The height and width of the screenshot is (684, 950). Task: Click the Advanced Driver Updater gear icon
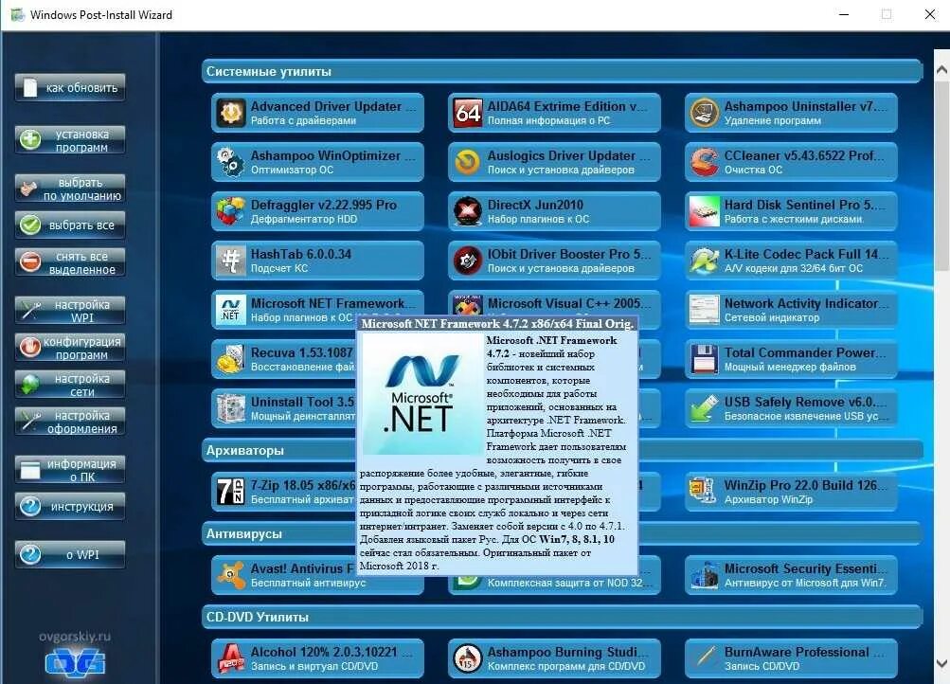231,113
